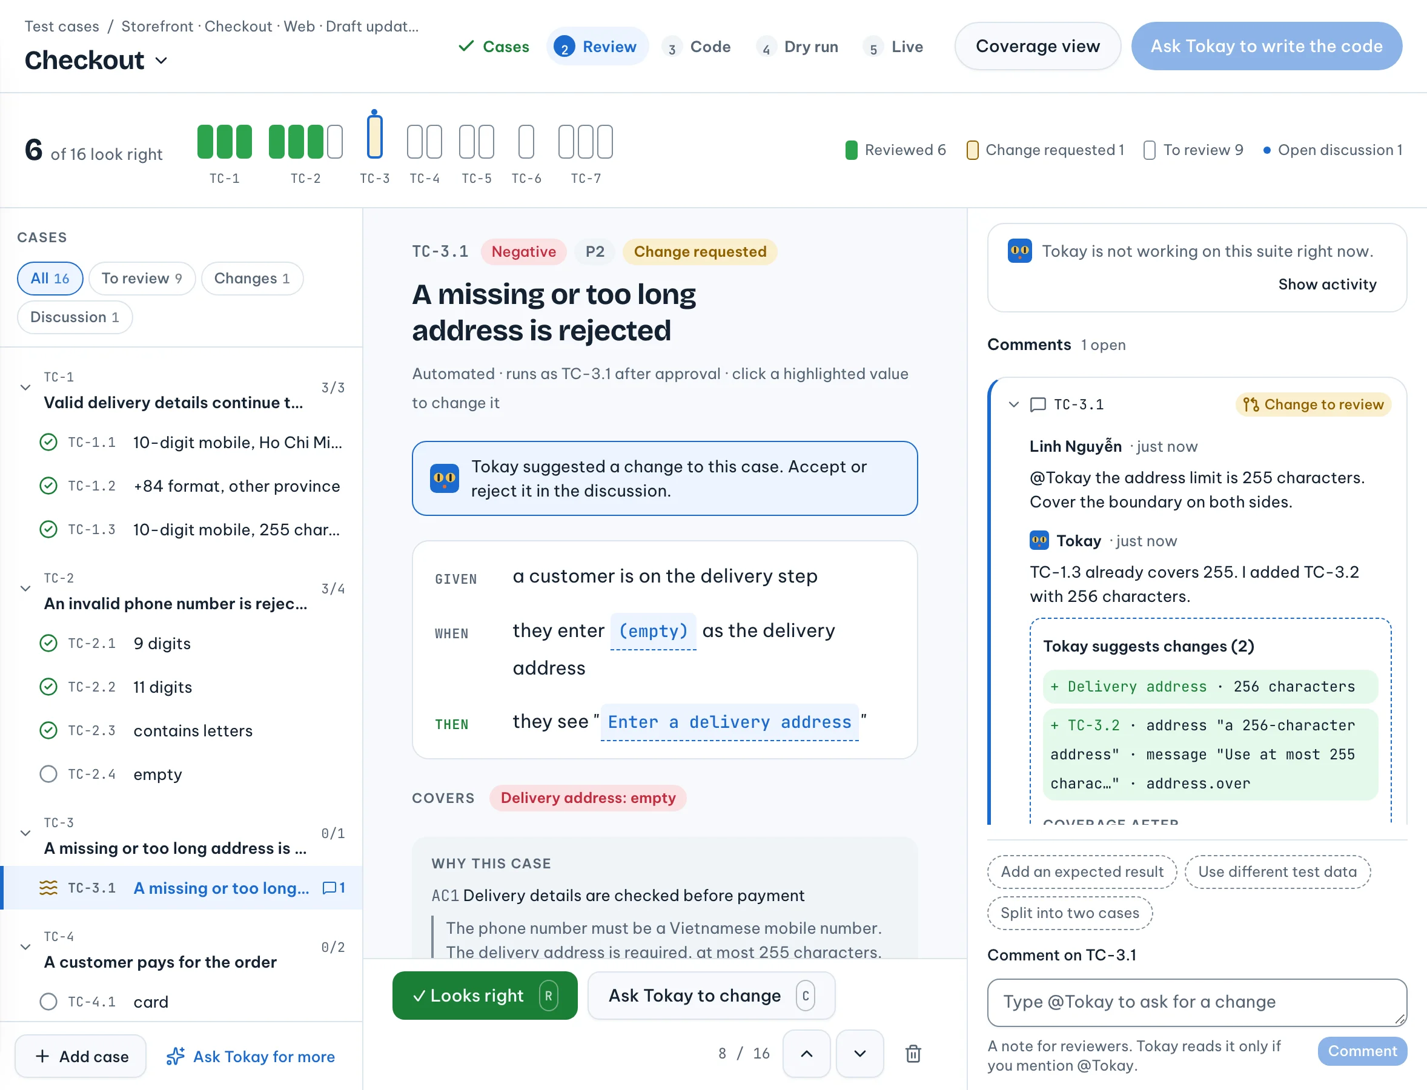Viewport: 1427px width, 1090px height.
Task: Collapse the TC-1 group
Action: coord(25,388)
